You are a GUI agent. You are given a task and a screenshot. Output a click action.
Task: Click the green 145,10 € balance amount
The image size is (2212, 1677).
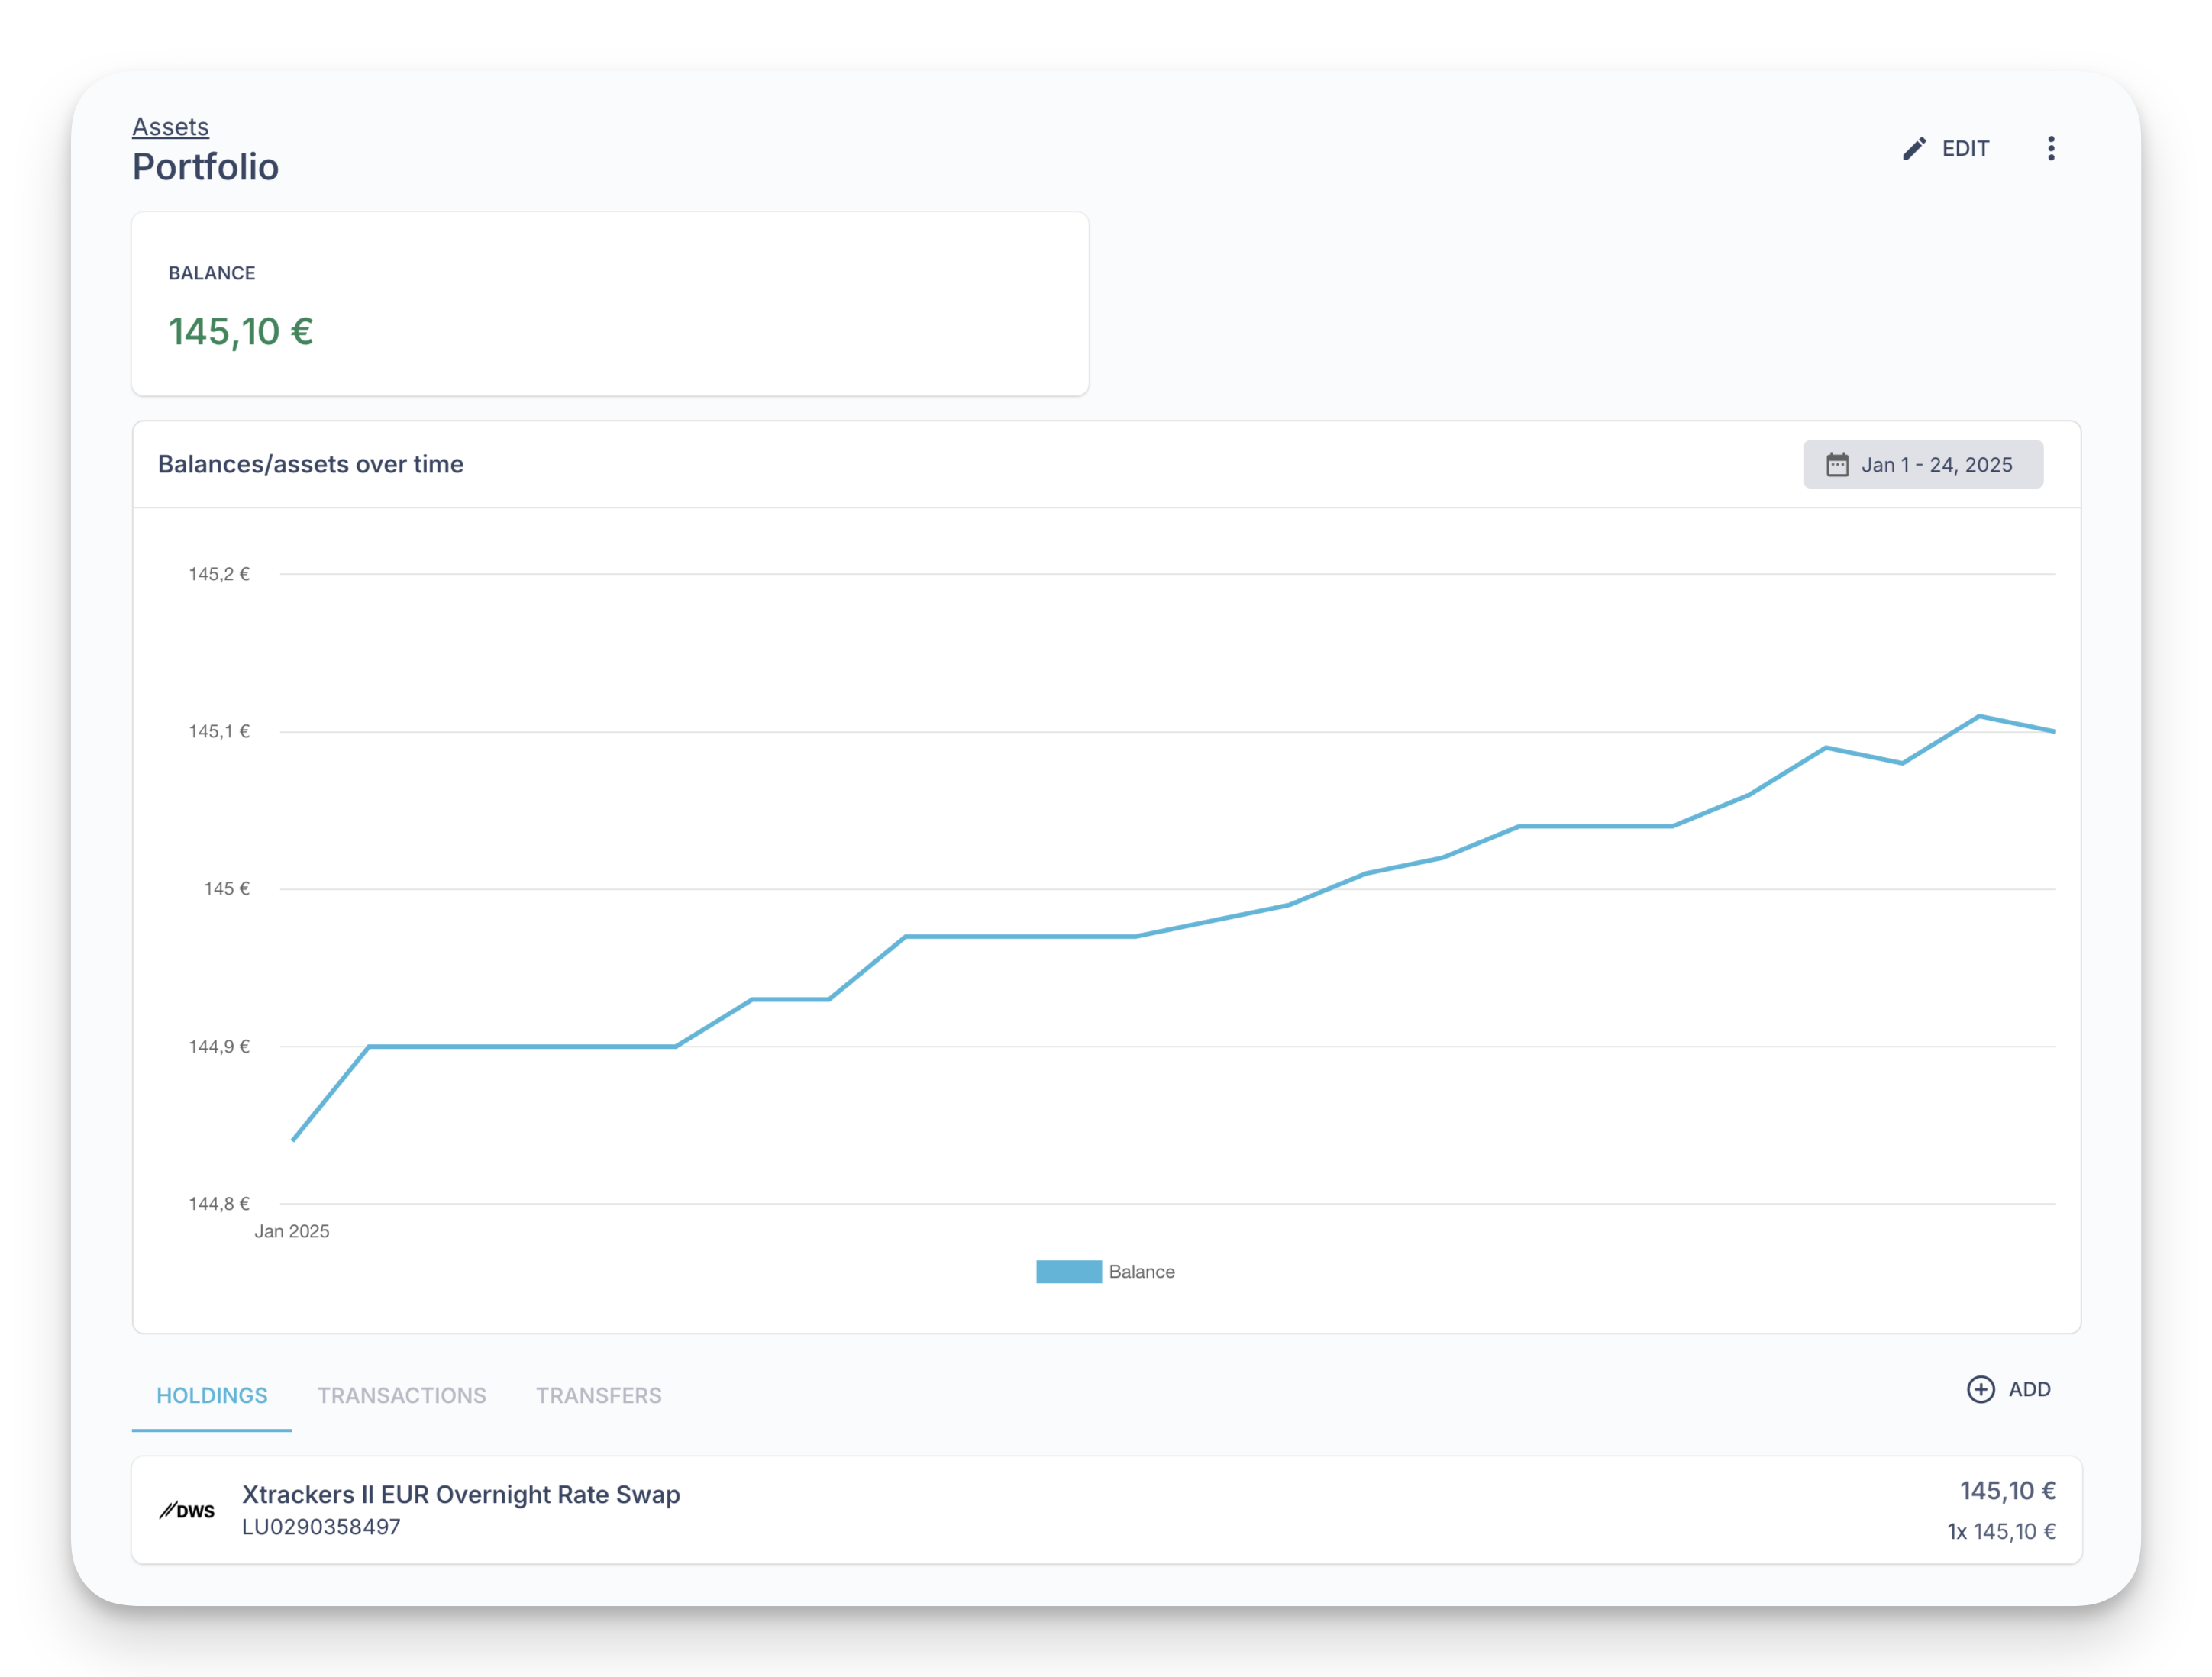coord(240,332)
